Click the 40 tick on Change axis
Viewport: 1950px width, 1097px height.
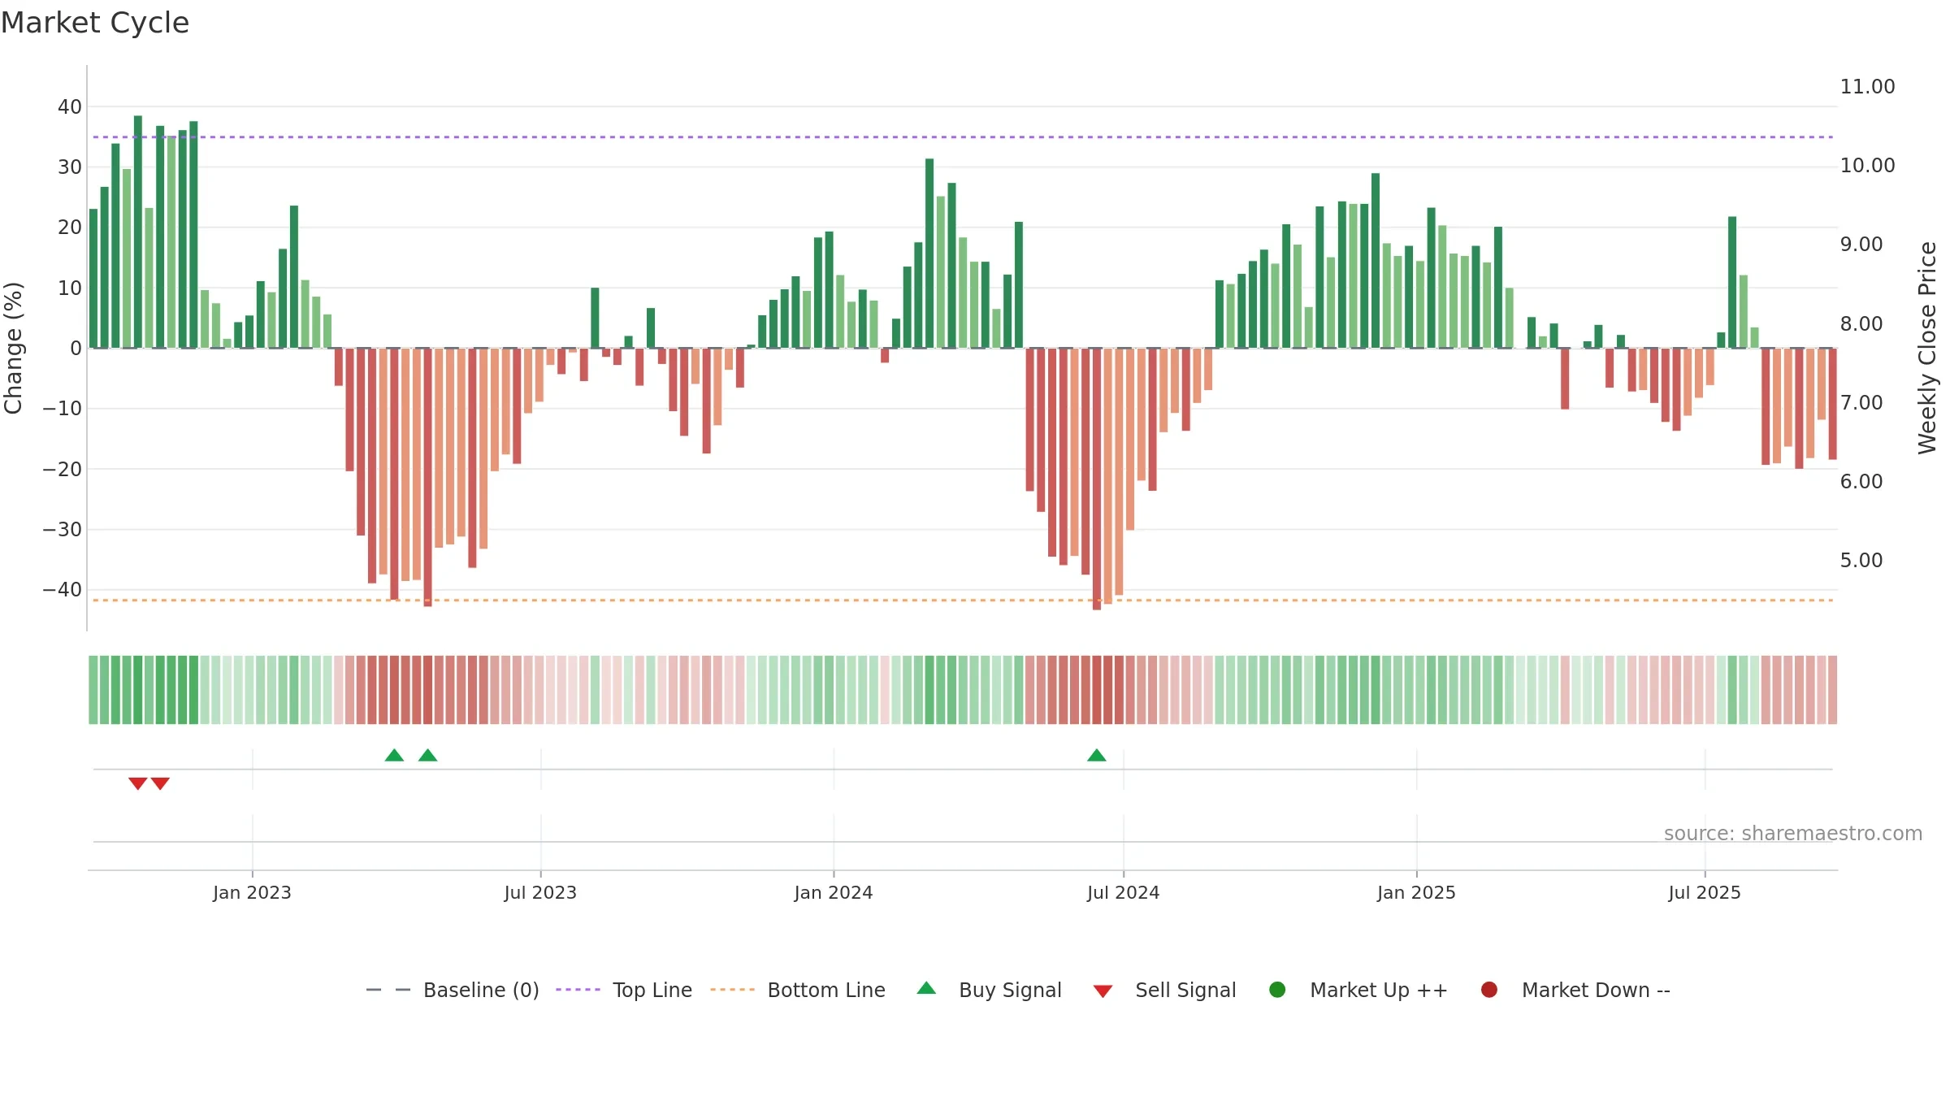click(70, 106)
